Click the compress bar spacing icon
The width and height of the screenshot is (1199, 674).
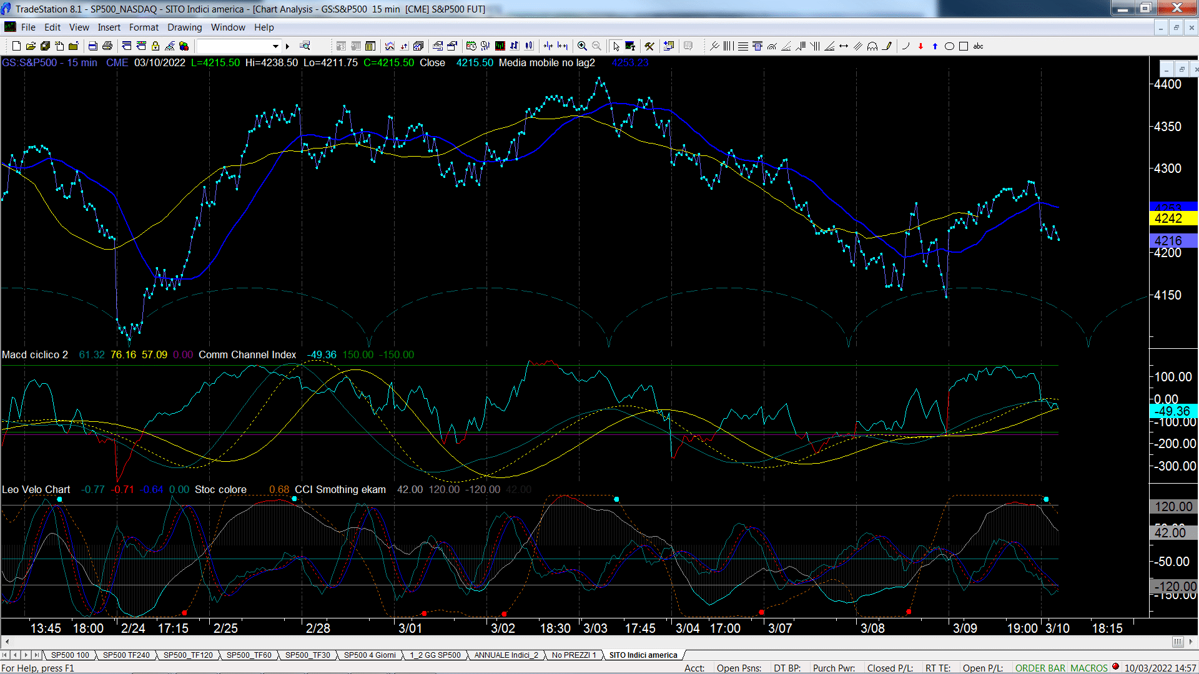(x=548, y=46)
